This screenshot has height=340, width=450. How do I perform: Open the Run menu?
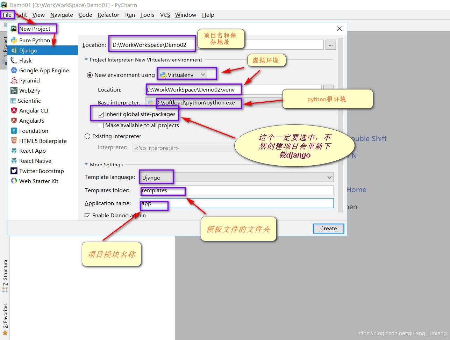coord(130,15)
